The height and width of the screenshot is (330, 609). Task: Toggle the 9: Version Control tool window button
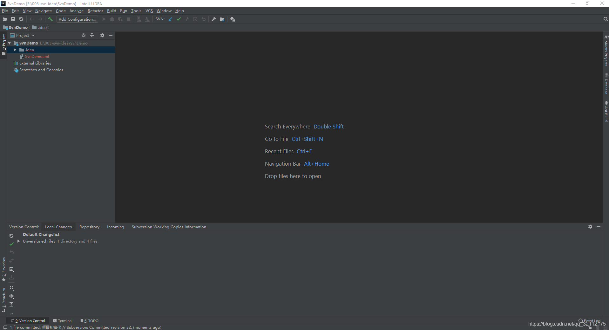click(28, 321)
